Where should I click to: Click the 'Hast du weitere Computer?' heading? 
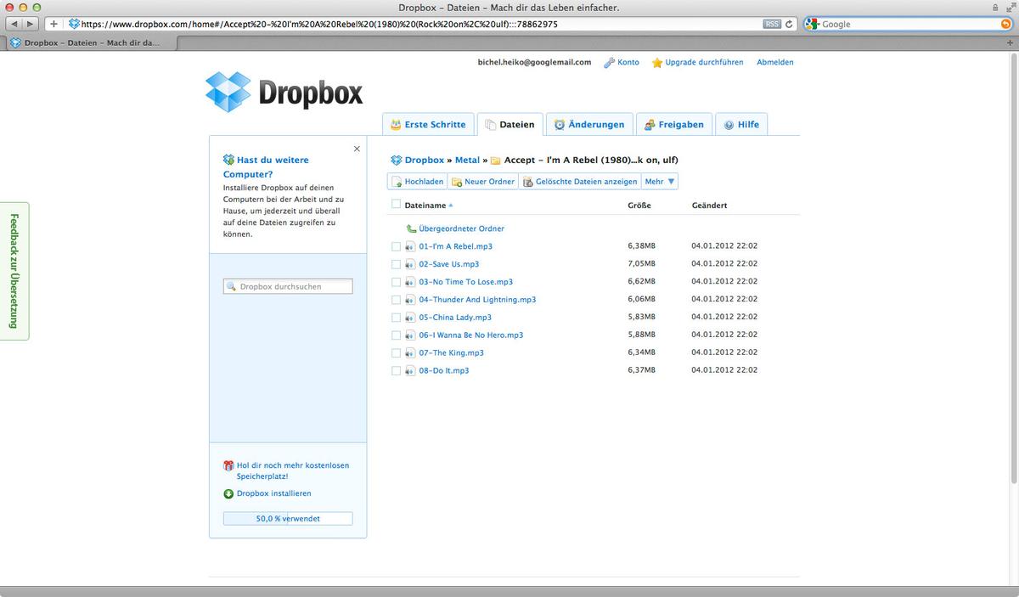(x=266, y=166)
